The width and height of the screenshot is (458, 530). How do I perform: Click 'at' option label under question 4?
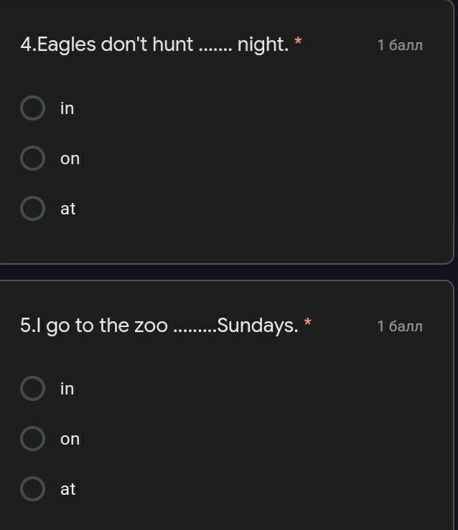click(x=67, y=209)
